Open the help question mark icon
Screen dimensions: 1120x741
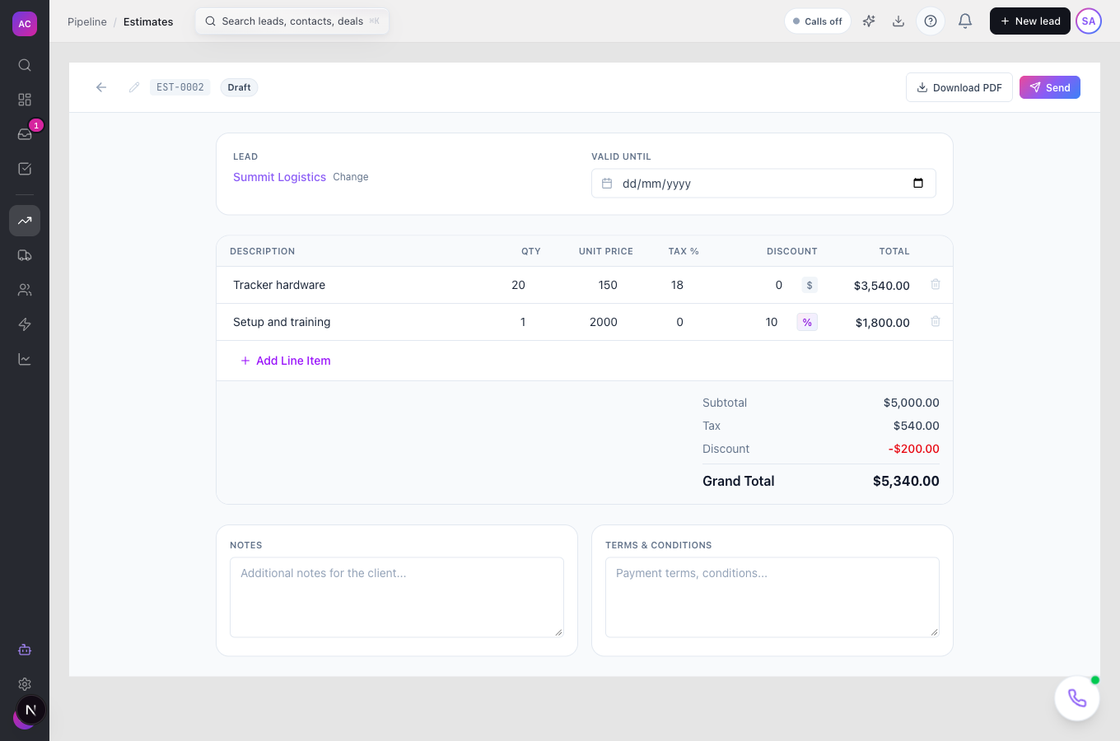click(x=931, y=21)
